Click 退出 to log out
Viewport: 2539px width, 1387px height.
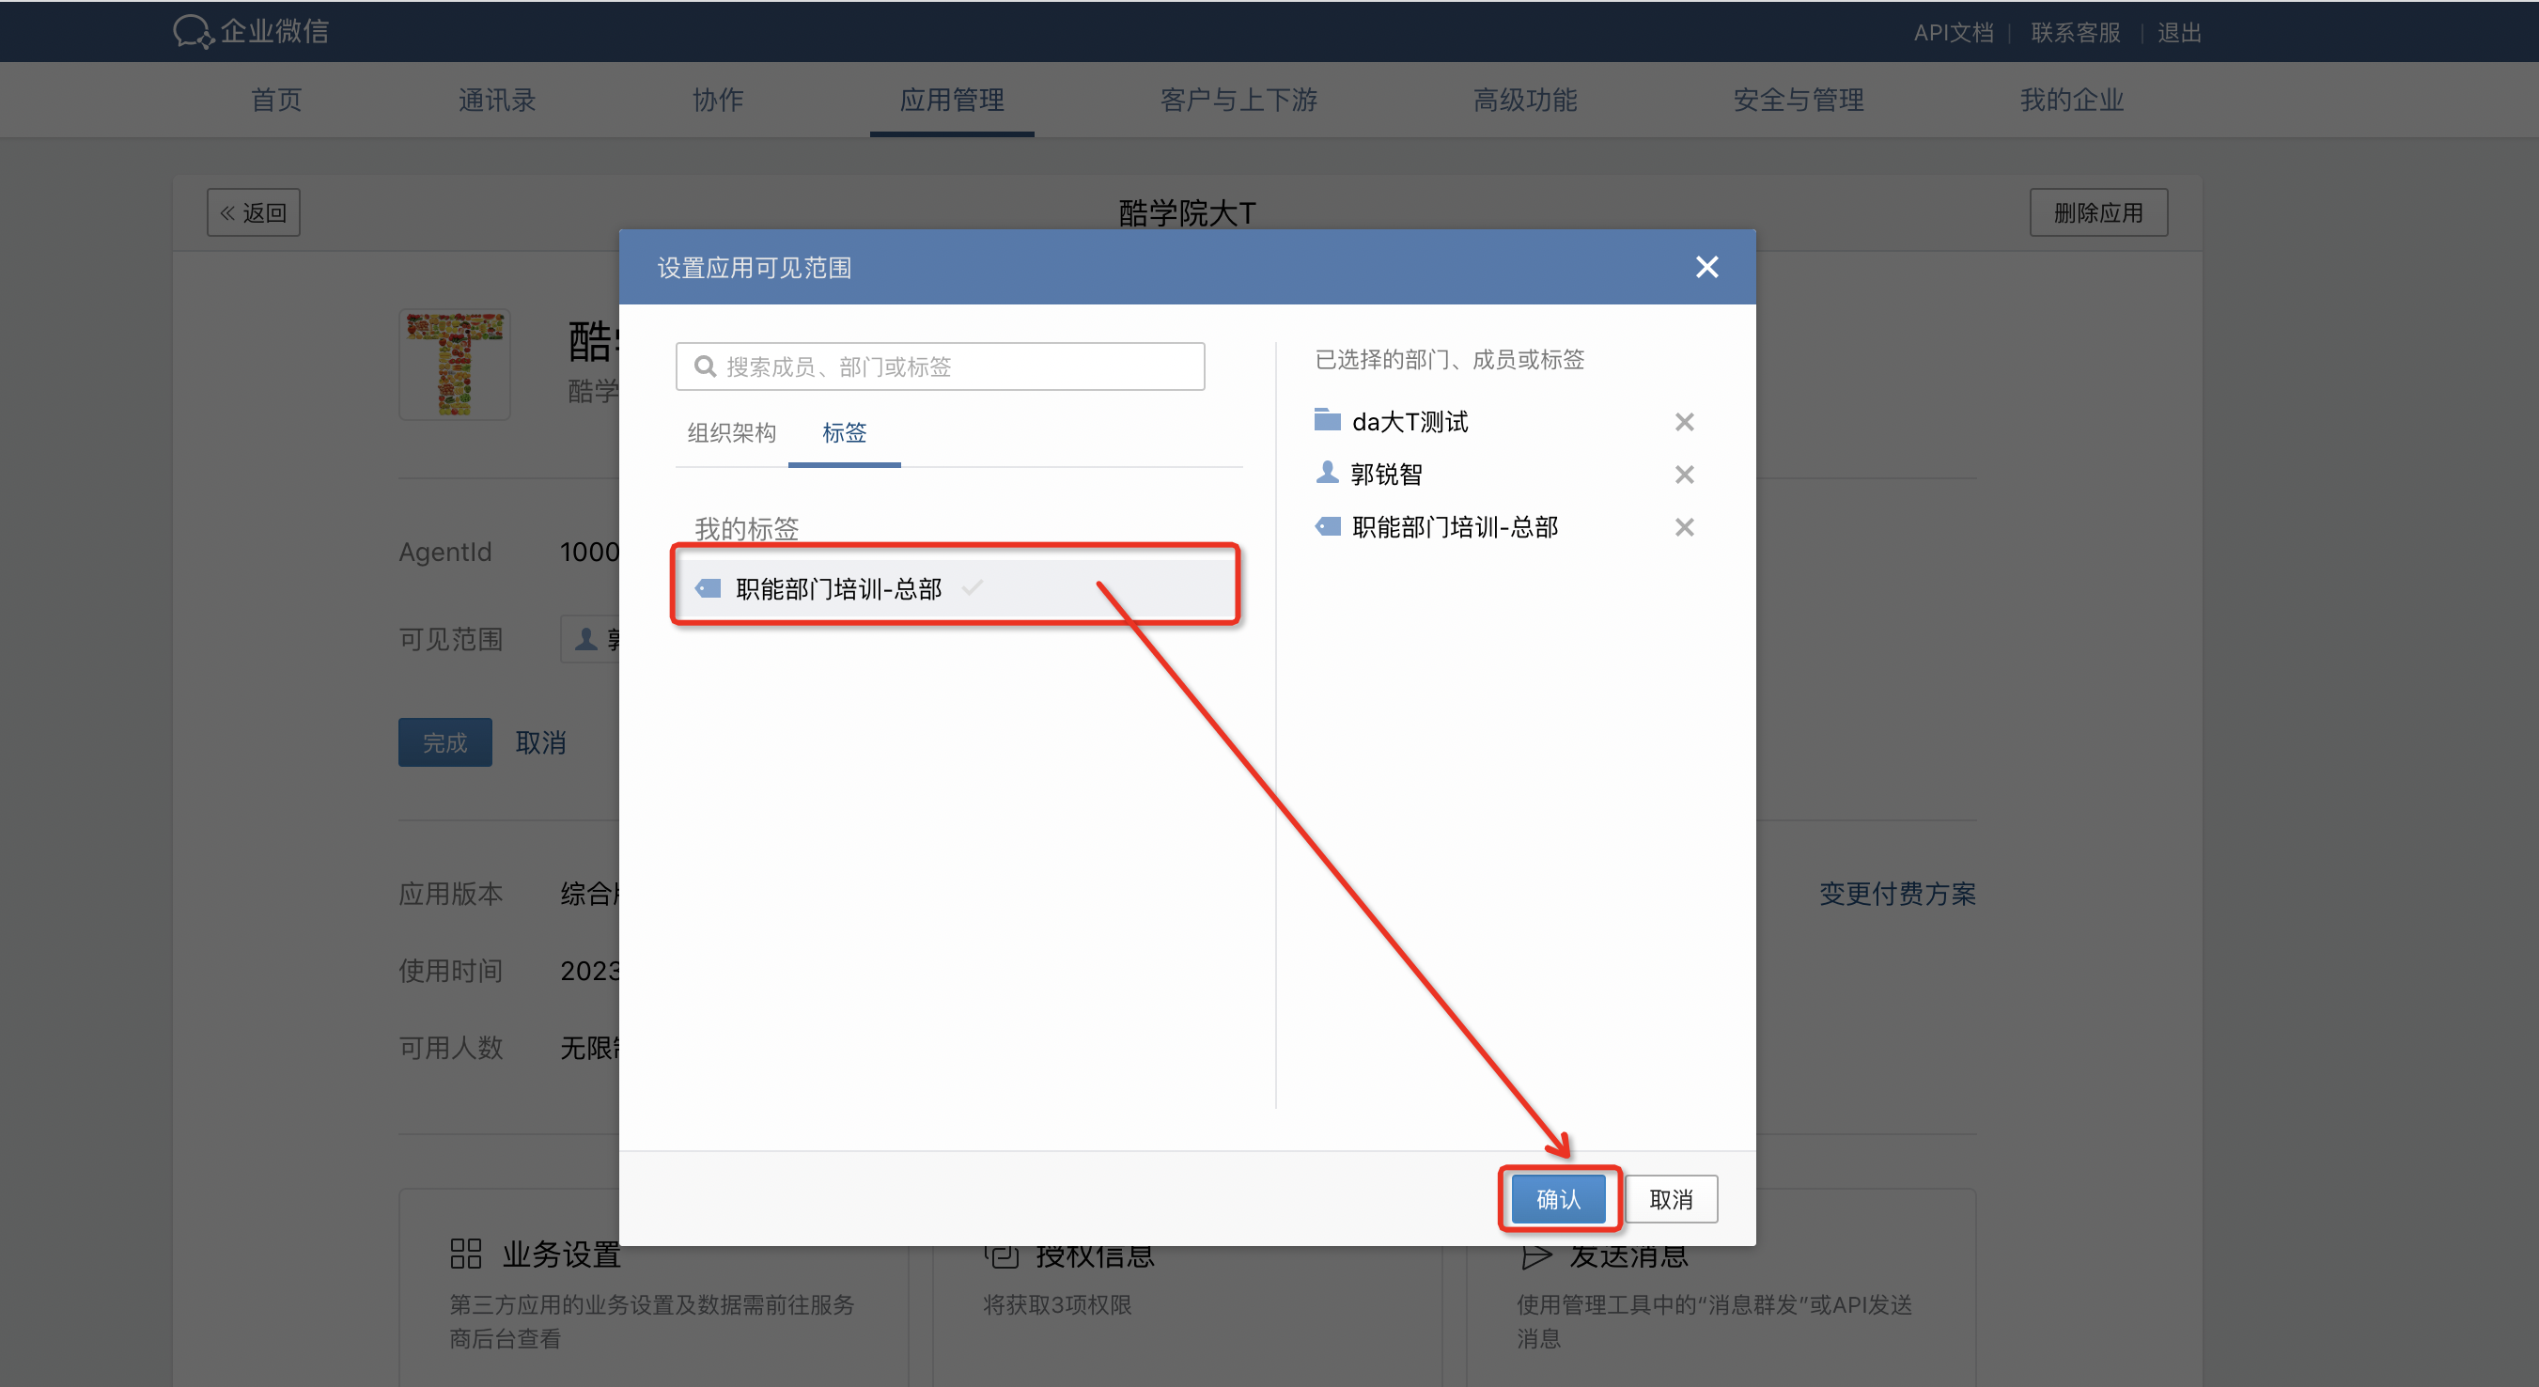pos(2179,33)
